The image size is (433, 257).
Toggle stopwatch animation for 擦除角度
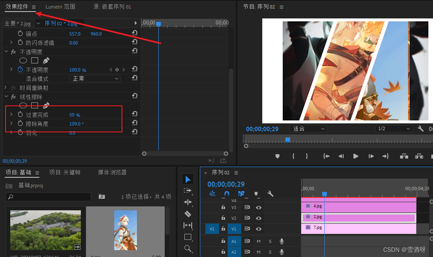click(x=21, y=123)
